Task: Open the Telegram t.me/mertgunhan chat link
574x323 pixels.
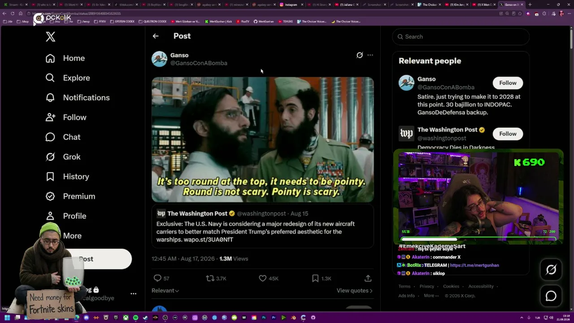Action: (x=474, y=266)
